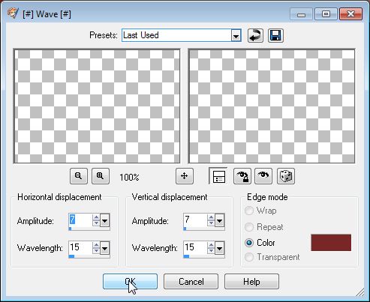
Task: Zoom in the preview with plus magnifier
Action: pos(101,176)
